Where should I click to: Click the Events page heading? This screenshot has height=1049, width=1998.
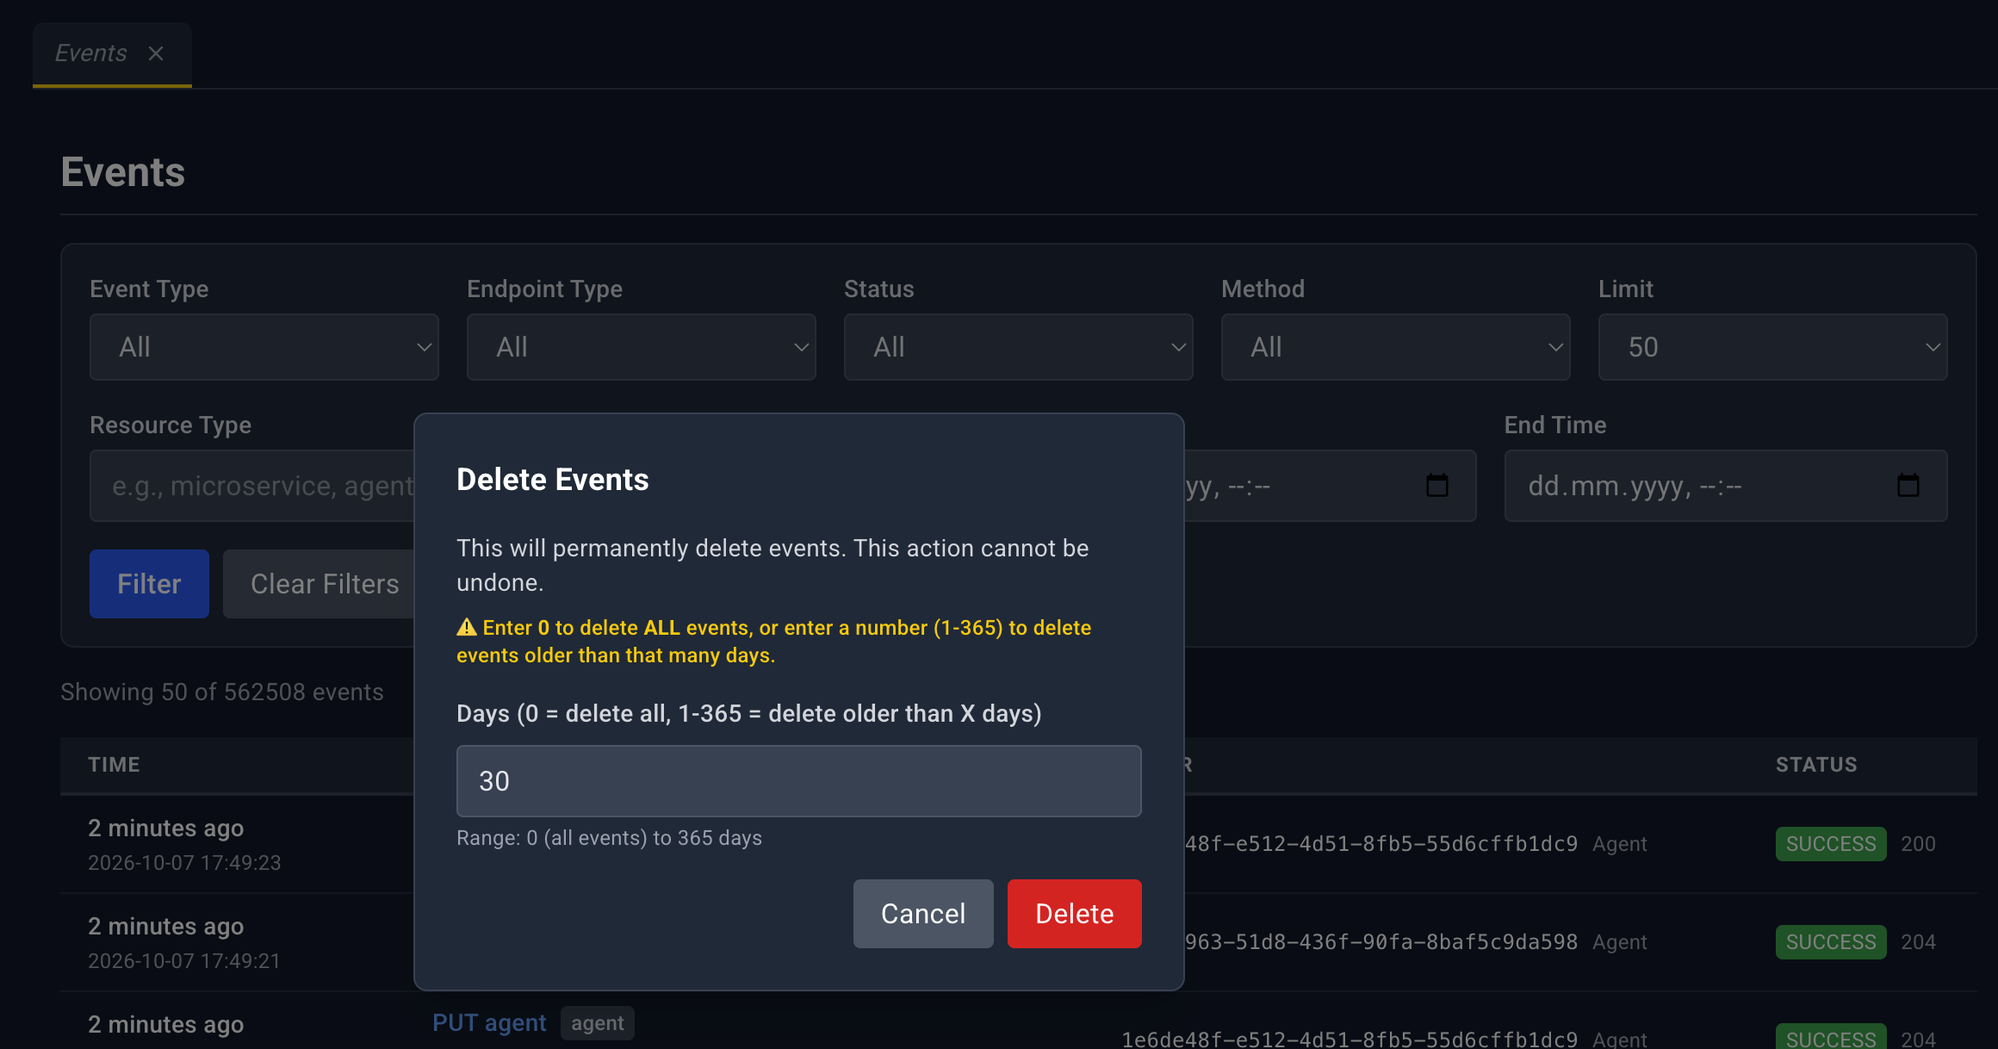(x=123, y=172)
